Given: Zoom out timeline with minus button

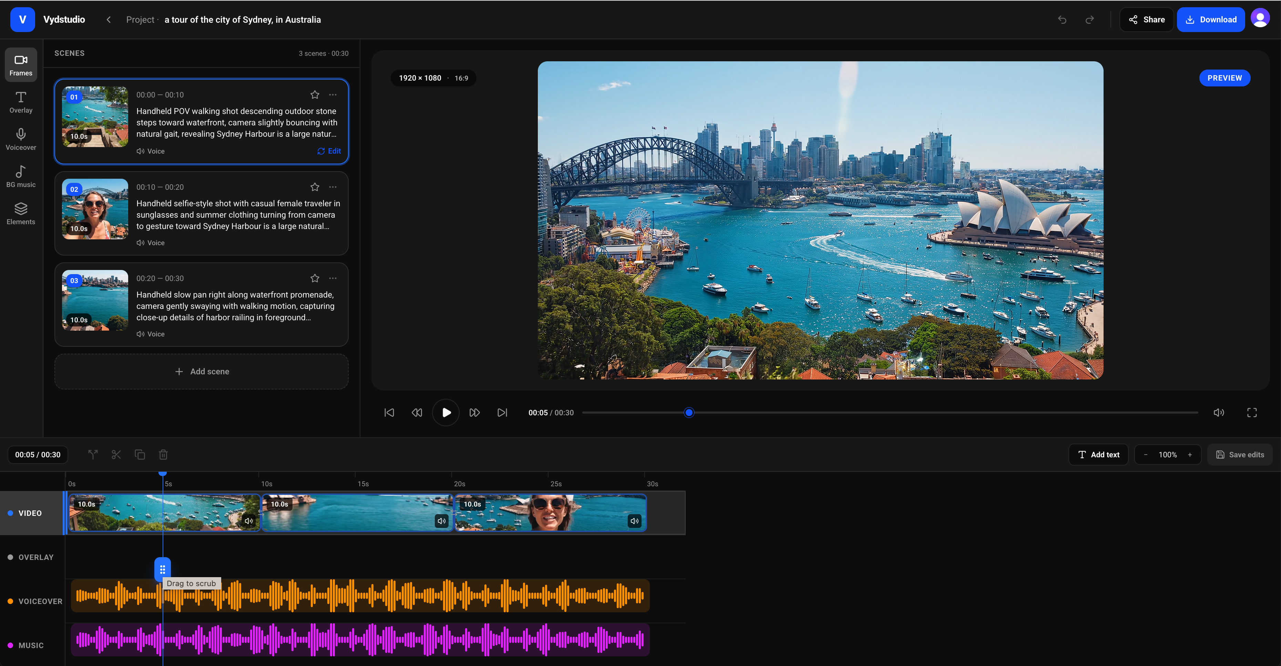Looking at the screenshot, I should point(1146,455).
